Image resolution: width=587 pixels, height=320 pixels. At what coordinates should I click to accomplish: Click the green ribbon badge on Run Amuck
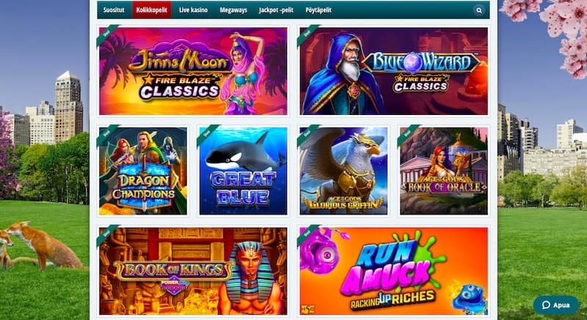[x=308, y=237]
